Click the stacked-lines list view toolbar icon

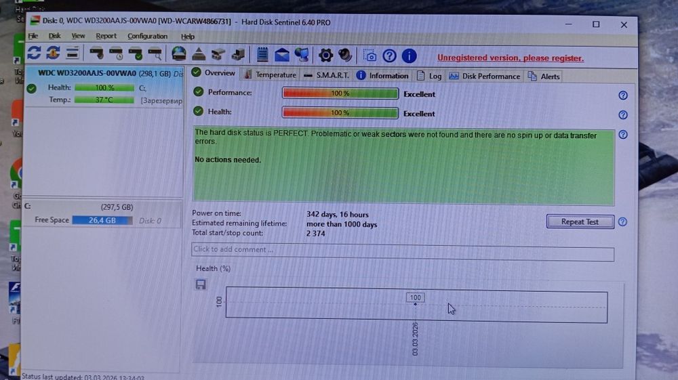(73, 53)
